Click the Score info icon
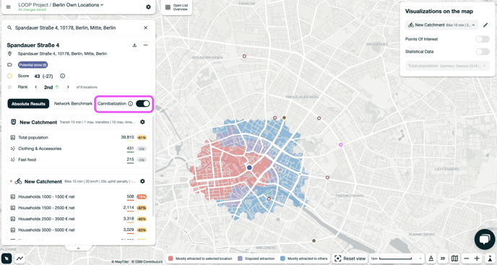 click(62, 76)
